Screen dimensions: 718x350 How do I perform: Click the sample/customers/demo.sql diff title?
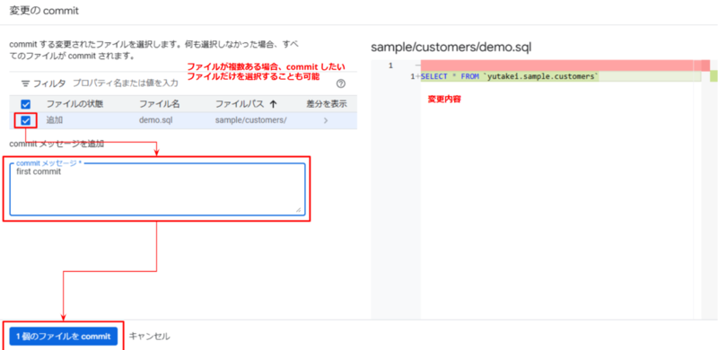tap(451, 48)
